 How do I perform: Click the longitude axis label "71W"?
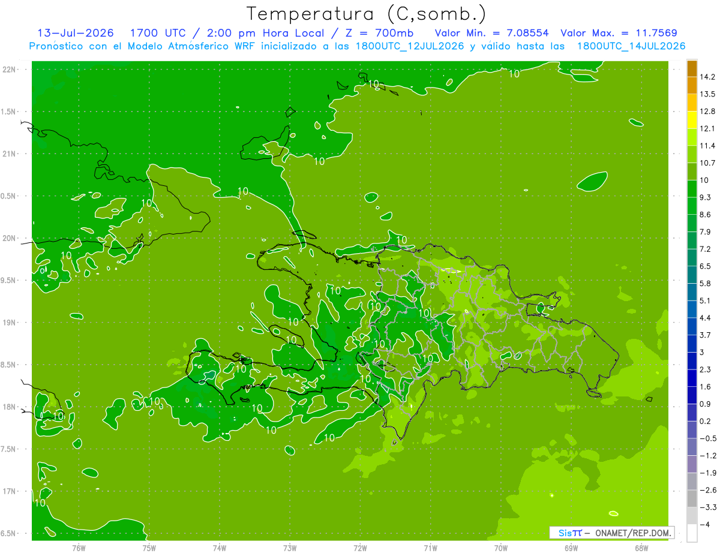point(430,548)
